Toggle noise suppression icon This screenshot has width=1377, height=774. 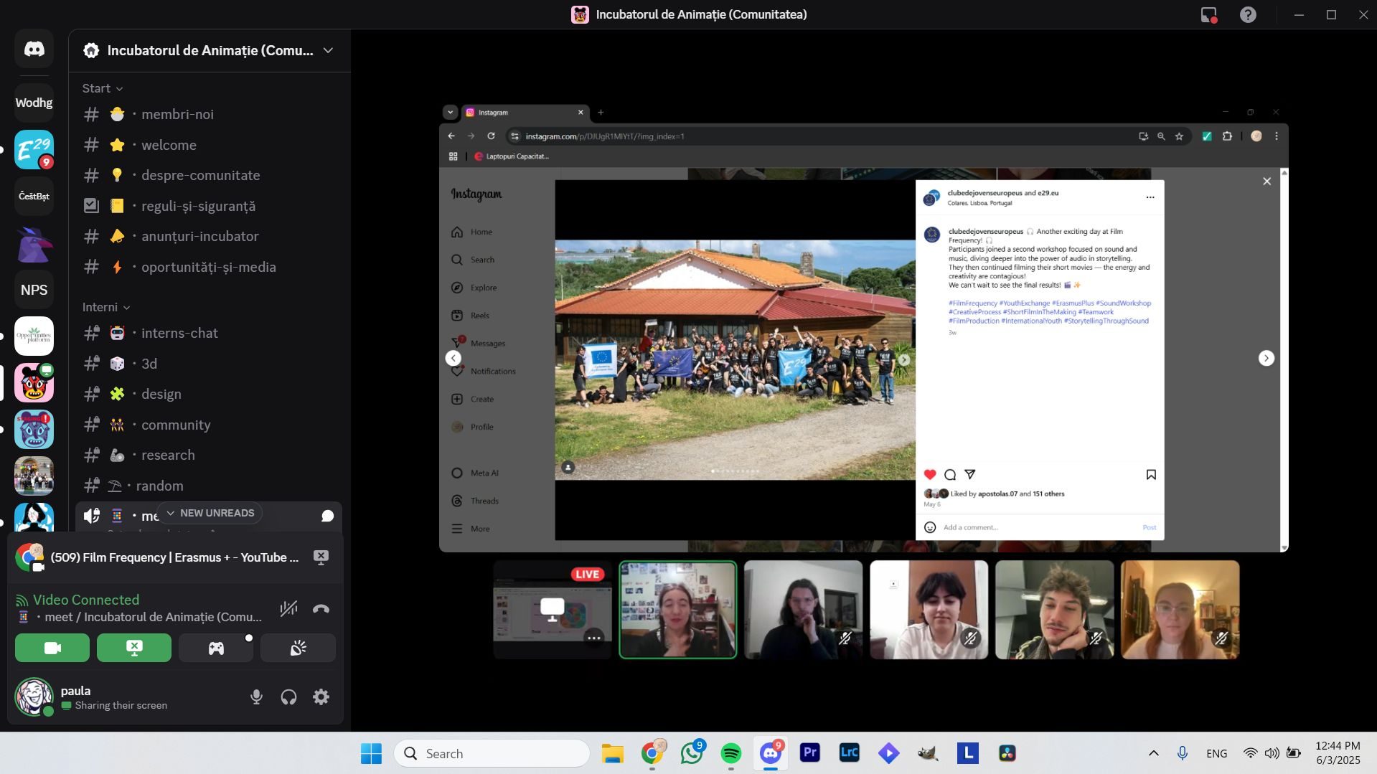point(288,609)
